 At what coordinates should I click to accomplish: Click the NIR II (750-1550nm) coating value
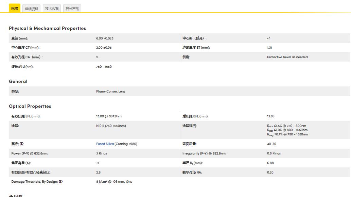111,126
